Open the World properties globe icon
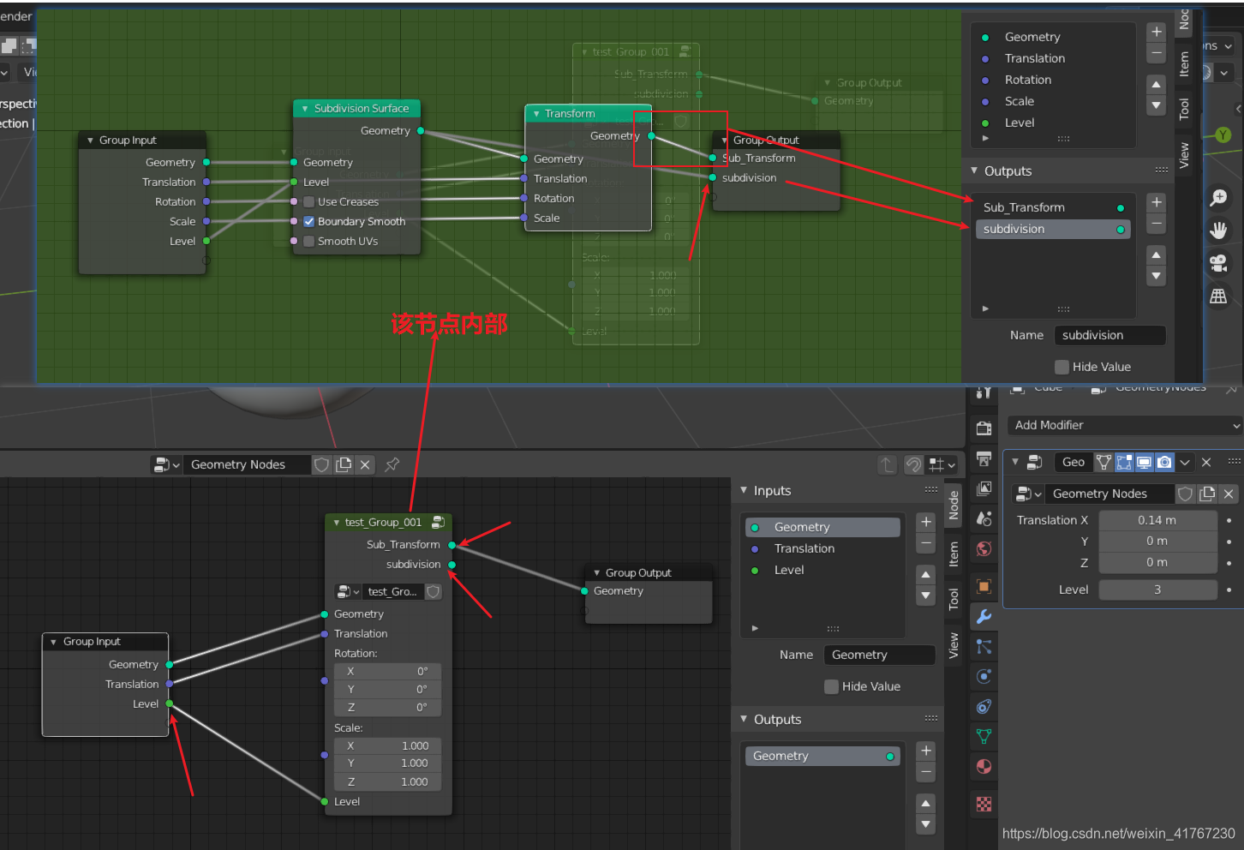1244x850 pixels. point(984,548)
